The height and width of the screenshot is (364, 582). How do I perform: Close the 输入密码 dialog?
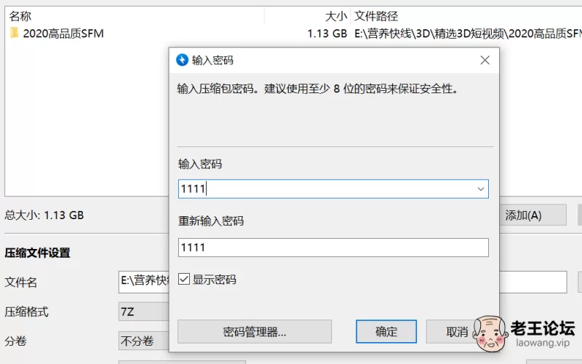(x=485, y=60)
